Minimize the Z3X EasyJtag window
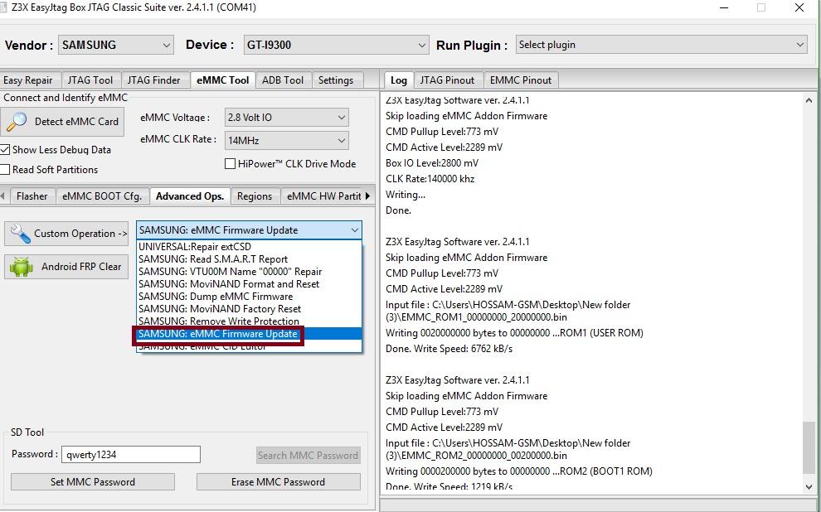The width and height of the screenshot is (821, 512). (724, 7)
